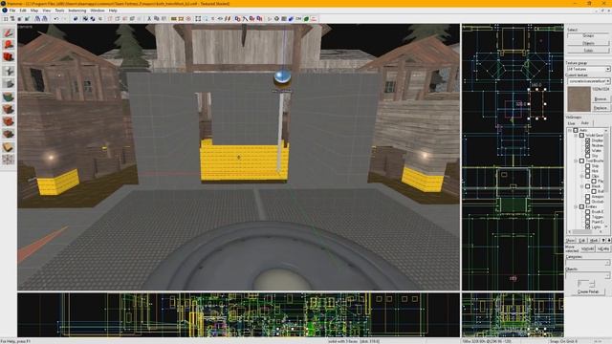
Task: Click the Replace texture button
Action: click(601, 108)
